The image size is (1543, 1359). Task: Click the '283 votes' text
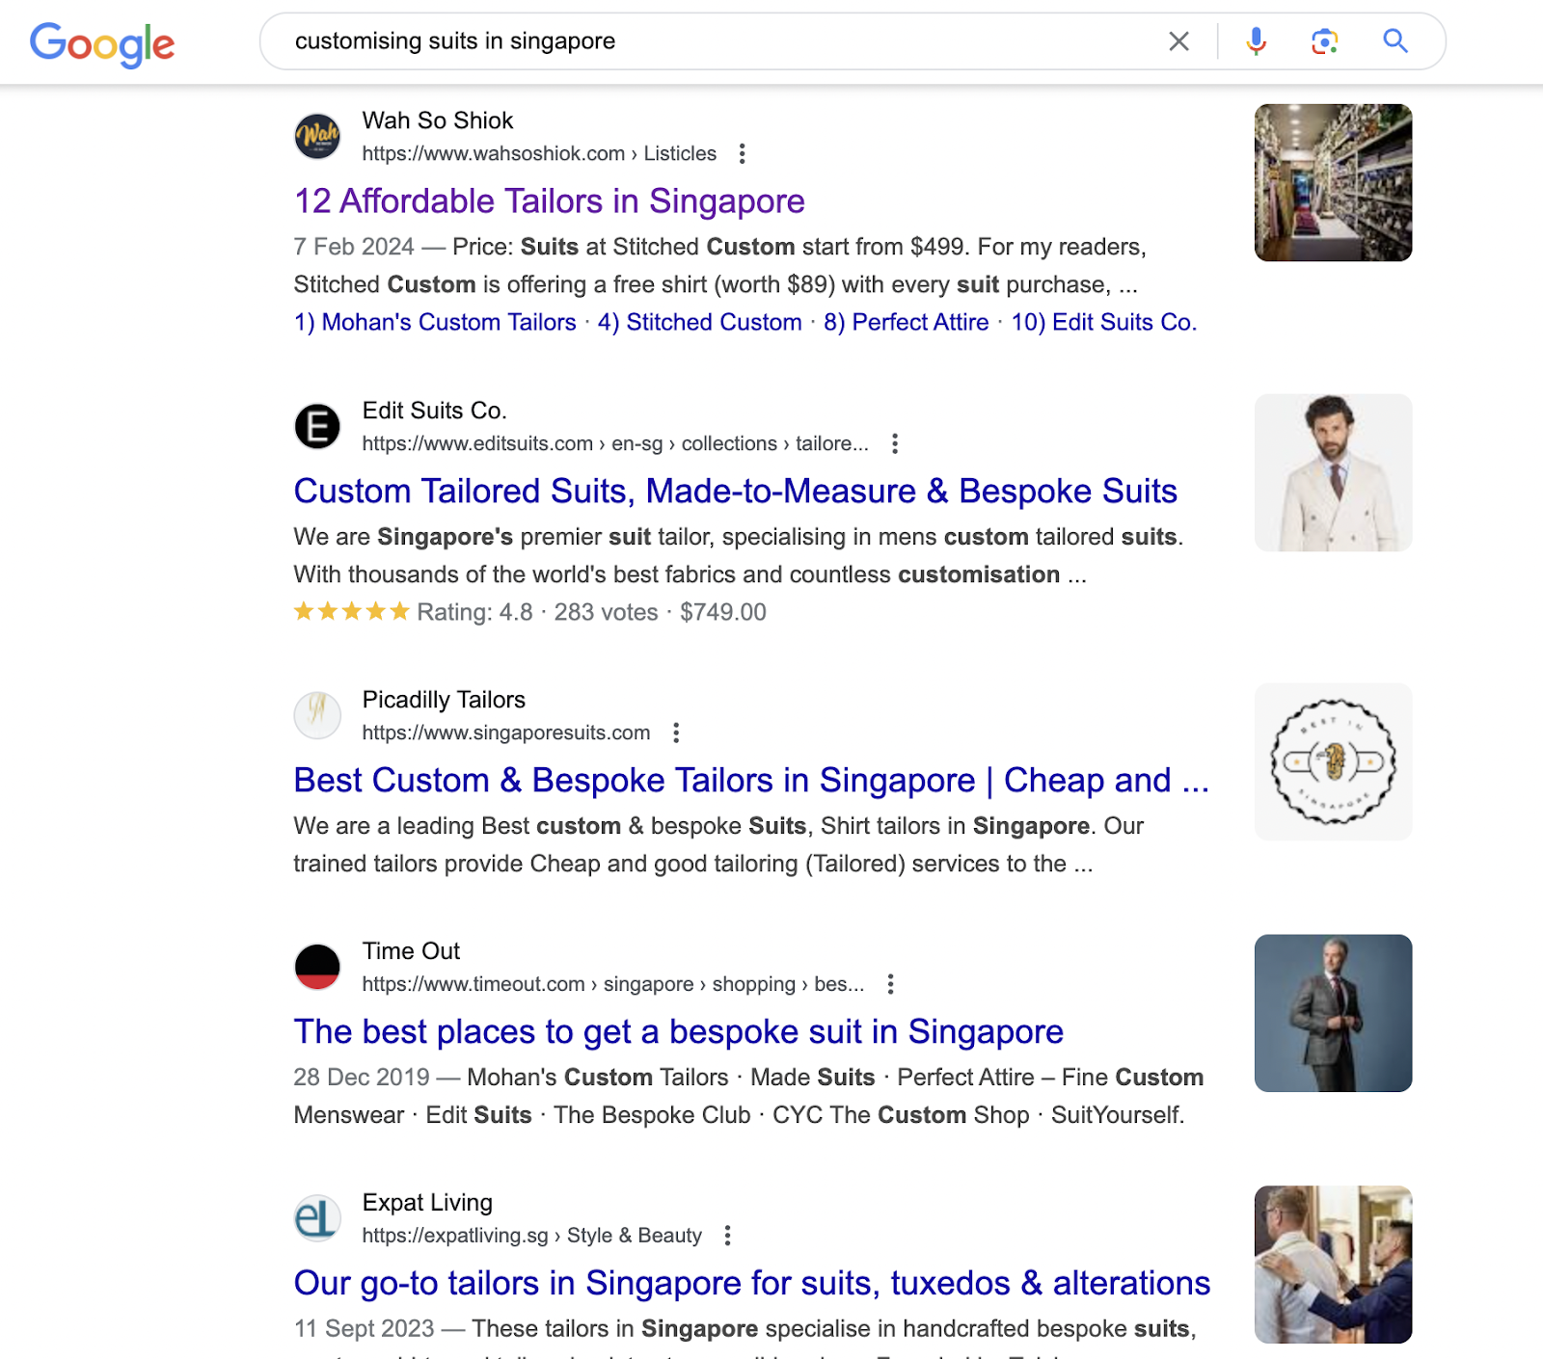pos(606,612)
